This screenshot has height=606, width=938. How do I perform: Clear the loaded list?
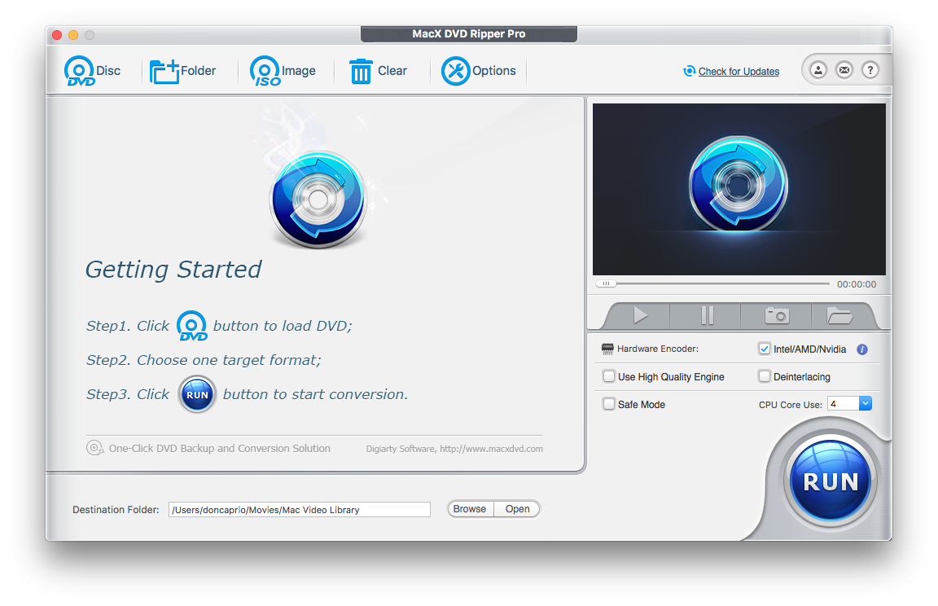click(x=378, y=71)
